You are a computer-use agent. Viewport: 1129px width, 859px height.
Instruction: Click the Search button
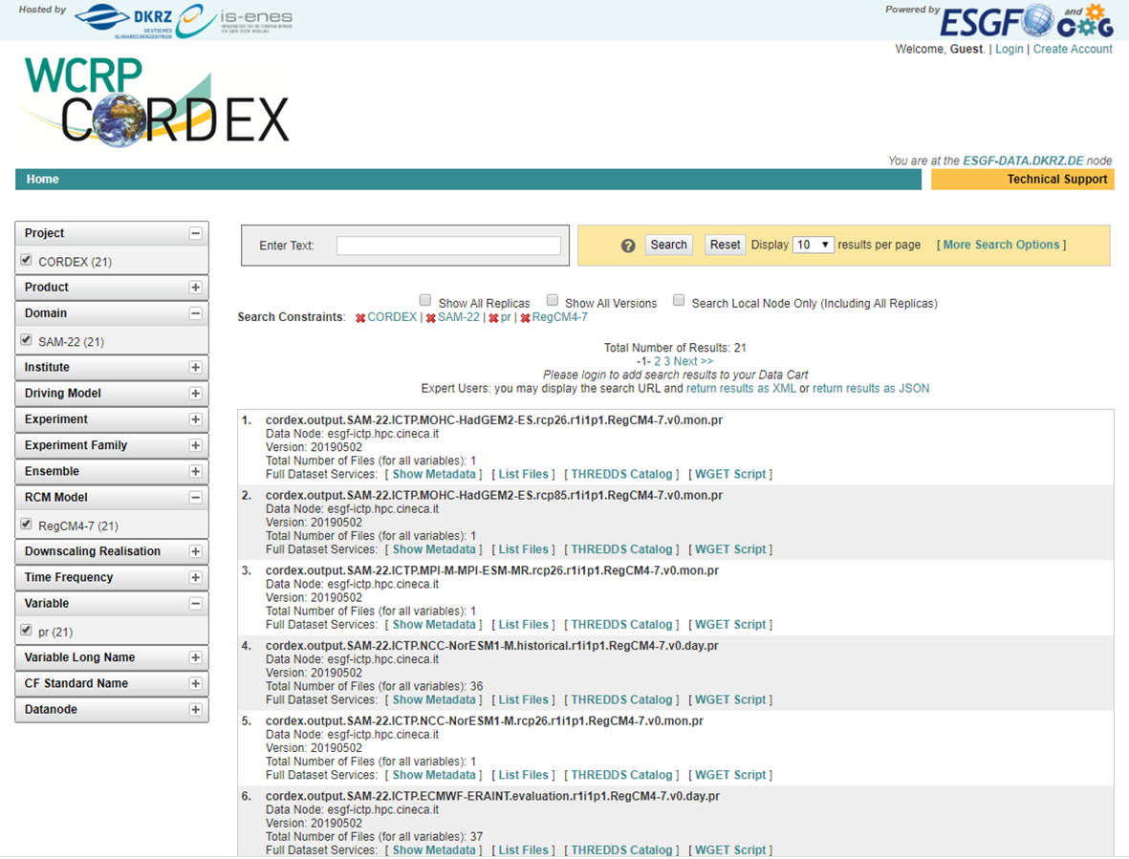(668, 245)
